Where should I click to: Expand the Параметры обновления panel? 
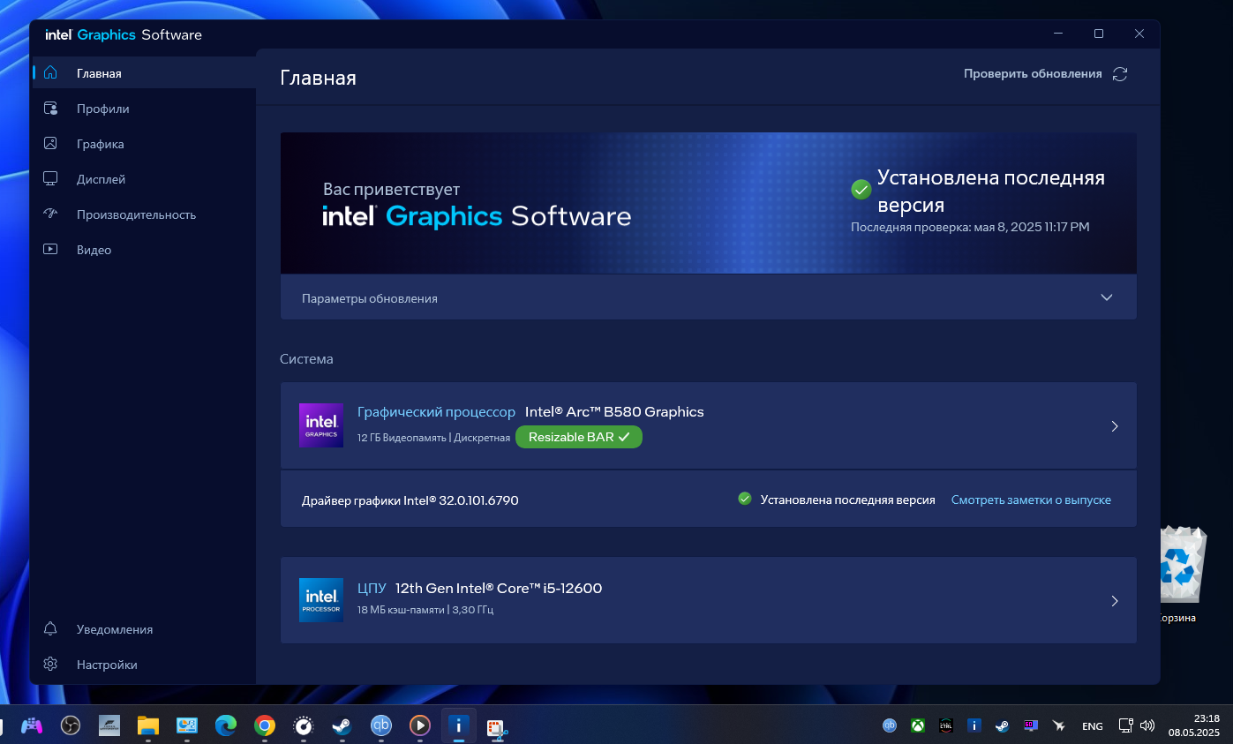coord(708,297)
